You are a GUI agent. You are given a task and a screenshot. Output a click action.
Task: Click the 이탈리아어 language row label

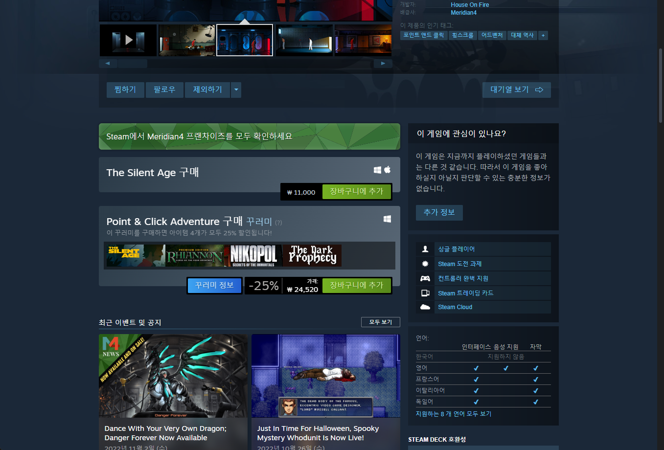[x=430, y=390]
